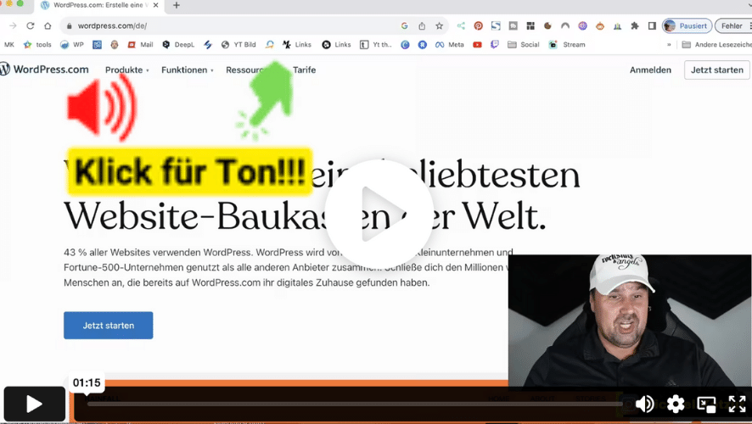
Task: Open the Tarife menu item
Action: tap(304, 70)
